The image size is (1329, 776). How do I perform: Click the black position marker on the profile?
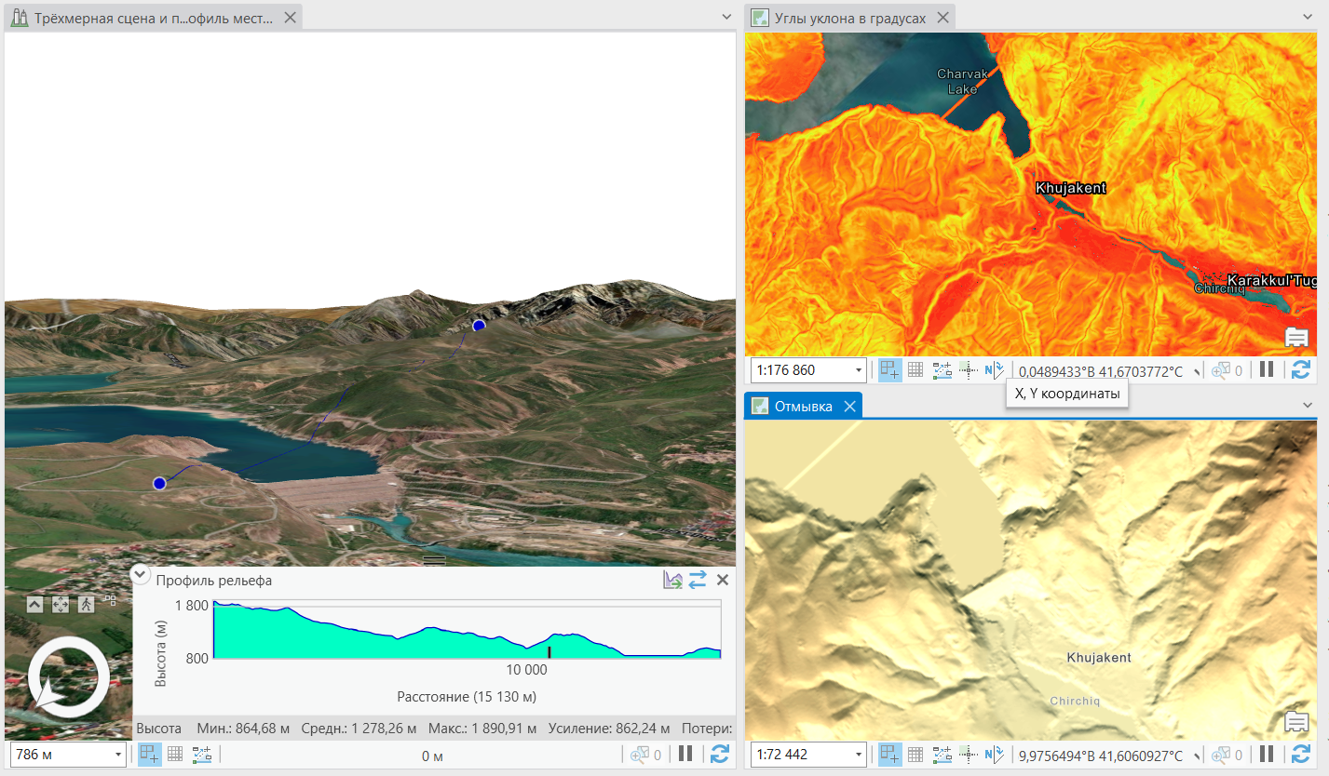pyautogui.click(x=549, y=652)
